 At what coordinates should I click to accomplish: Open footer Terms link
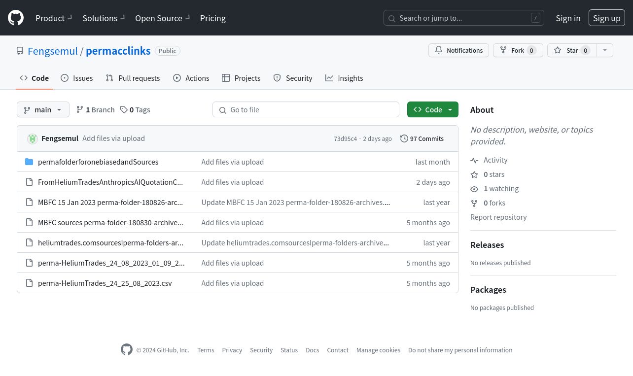(x=206, y=350)
